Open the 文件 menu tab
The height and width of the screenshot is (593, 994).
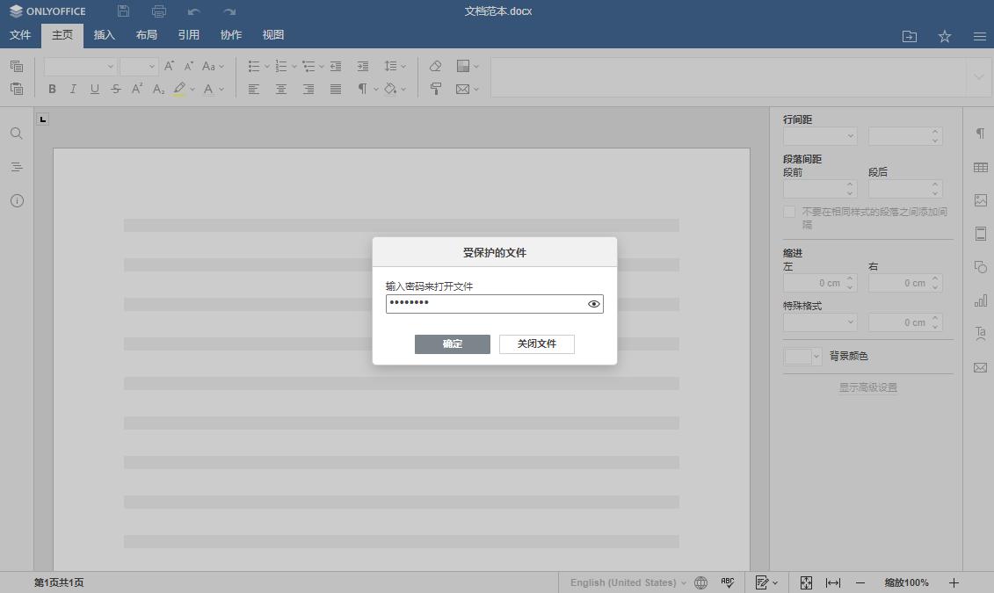tap(20, 35)
